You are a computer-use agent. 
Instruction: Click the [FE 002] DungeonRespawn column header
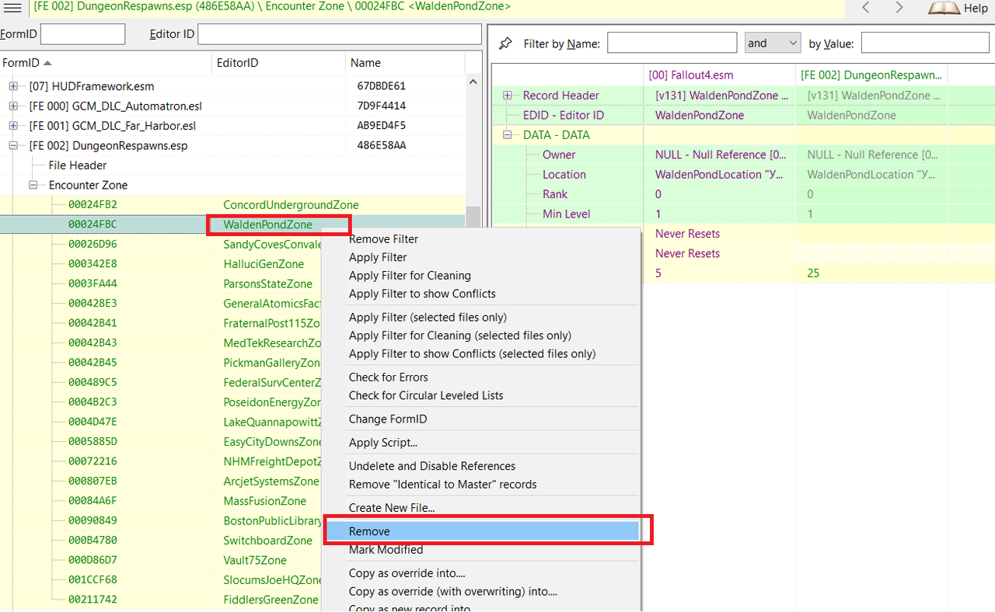[x=871, y=75]
